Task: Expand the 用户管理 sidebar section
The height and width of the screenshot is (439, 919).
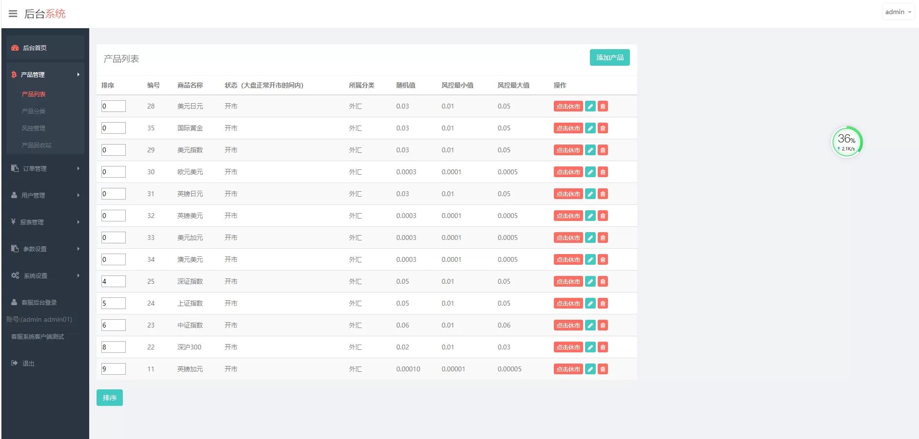Action: [x=45, y=195]
